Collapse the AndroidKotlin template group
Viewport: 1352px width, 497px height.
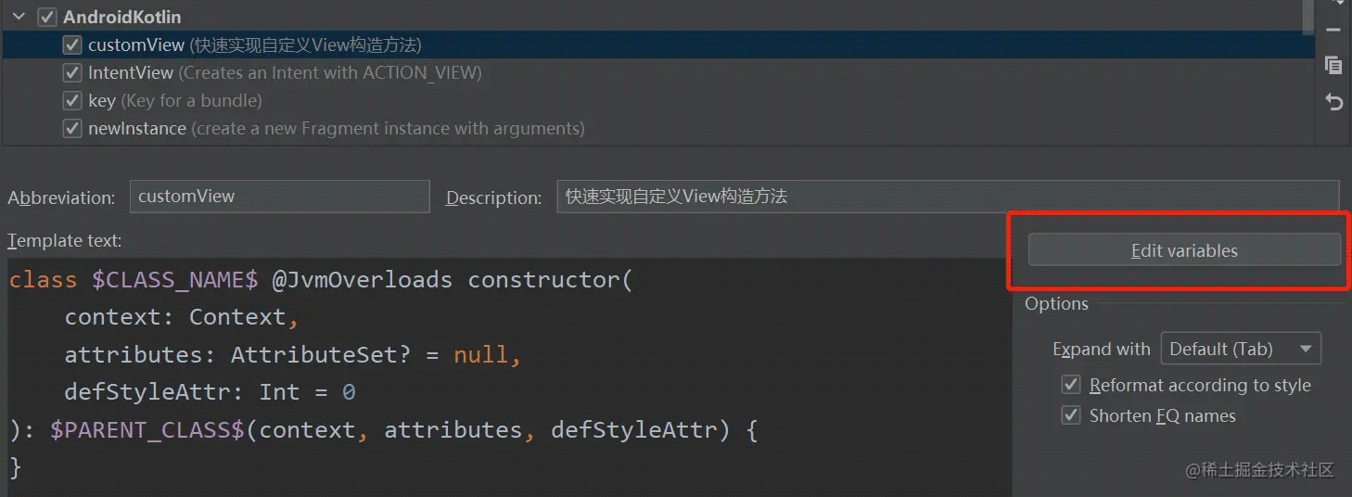(19, 17)
